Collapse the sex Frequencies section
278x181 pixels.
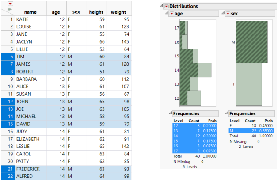226,113
